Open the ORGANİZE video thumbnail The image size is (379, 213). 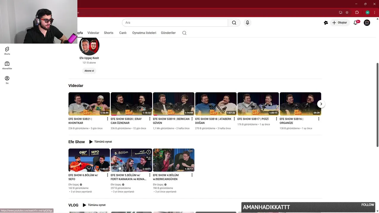300,104
